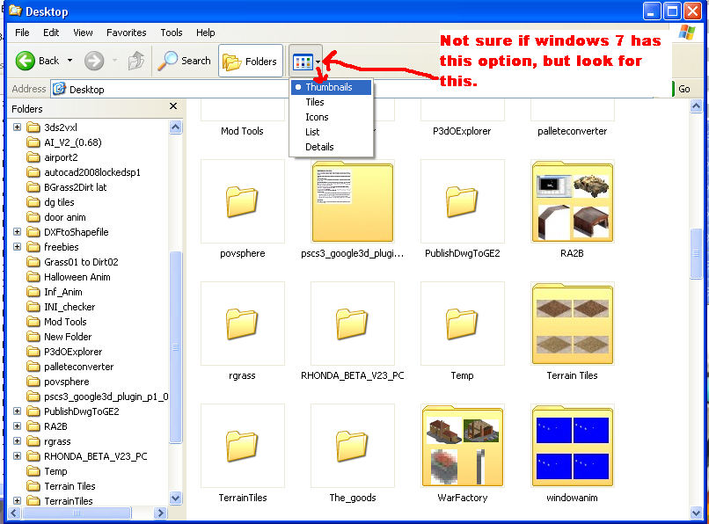Screen dimensions: 709x524
Task: Toggle the Folders pane button
Action: coord(251,61)
